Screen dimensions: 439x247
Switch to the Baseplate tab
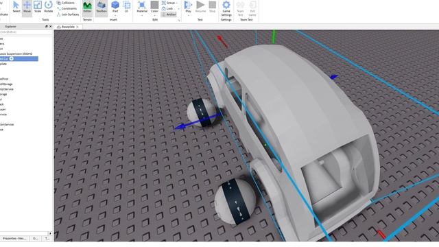(68, 27)
